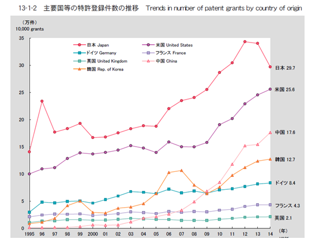This screenshot has width=312, height=239.
Task: Select the France legend square marker
Action: [x=148, y=53]
